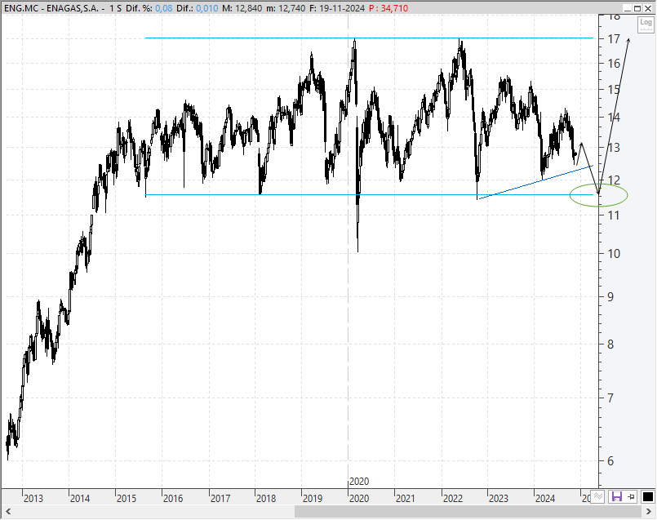
Task: Toggle the Log scale button
Action: (646, 24)
